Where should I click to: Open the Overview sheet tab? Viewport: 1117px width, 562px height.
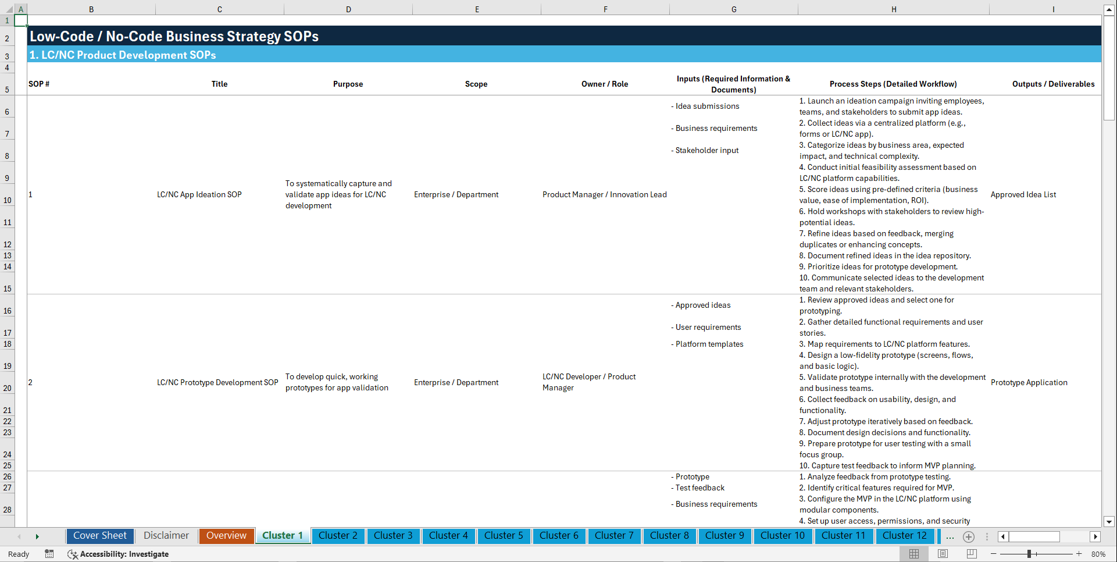(x=226, y=536)
